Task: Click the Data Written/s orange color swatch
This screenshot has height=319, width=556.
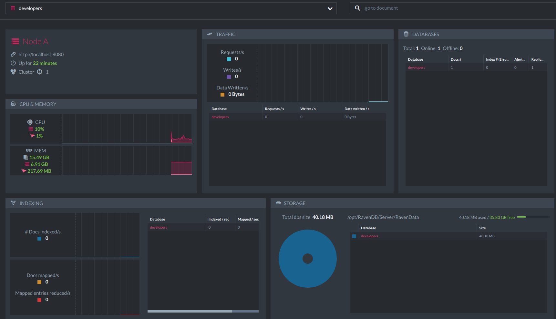Action: 222,95
